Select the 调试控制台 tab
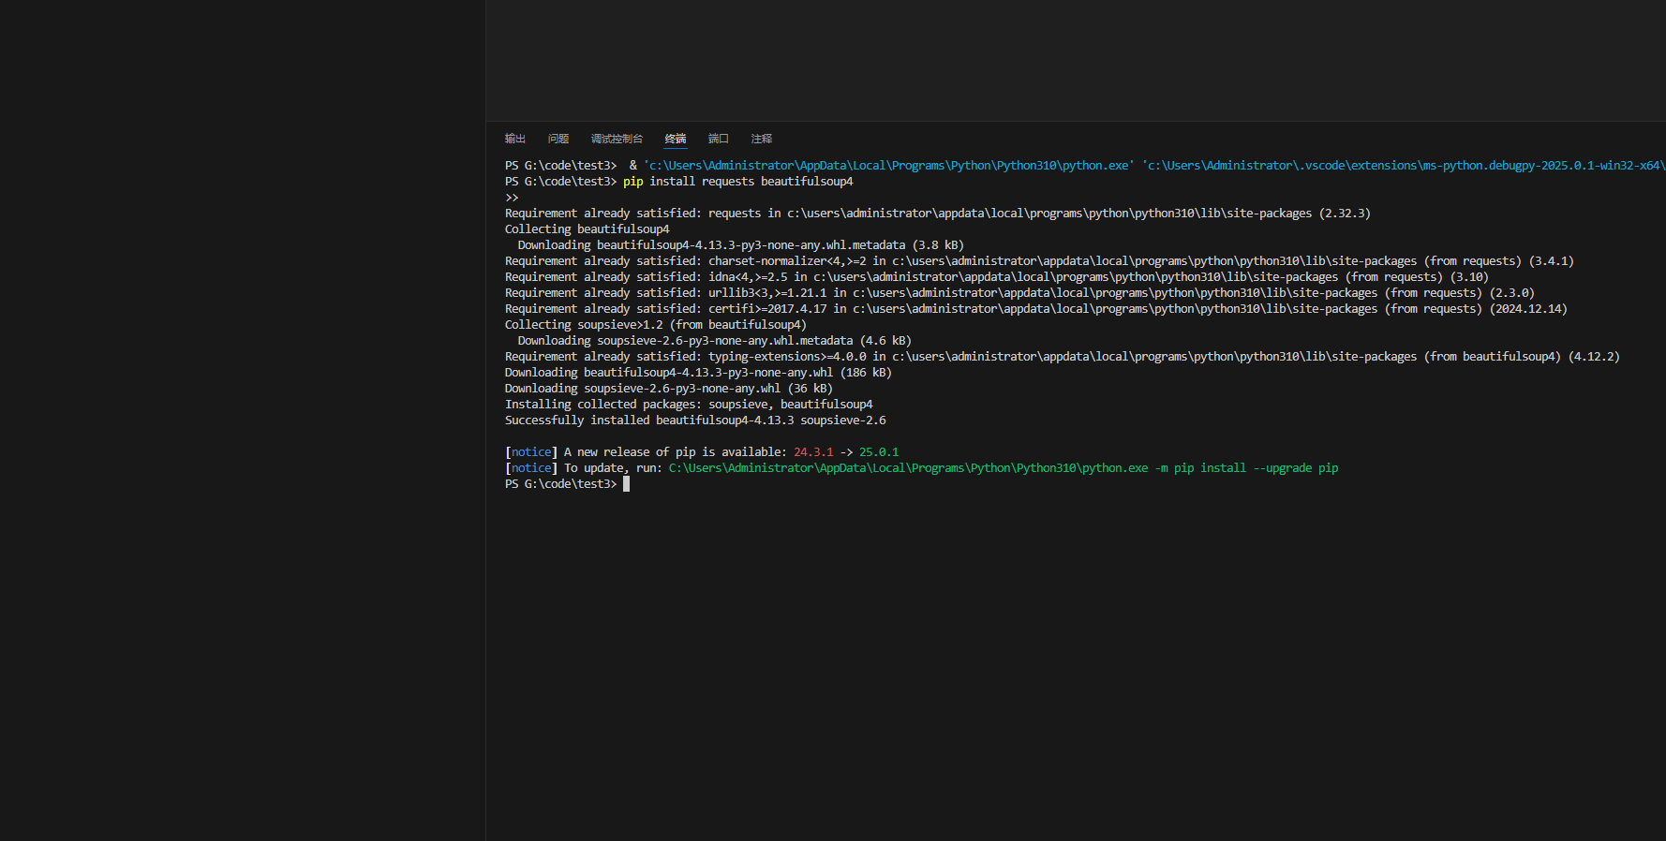 pyautogui.click(x=617, y=139)
